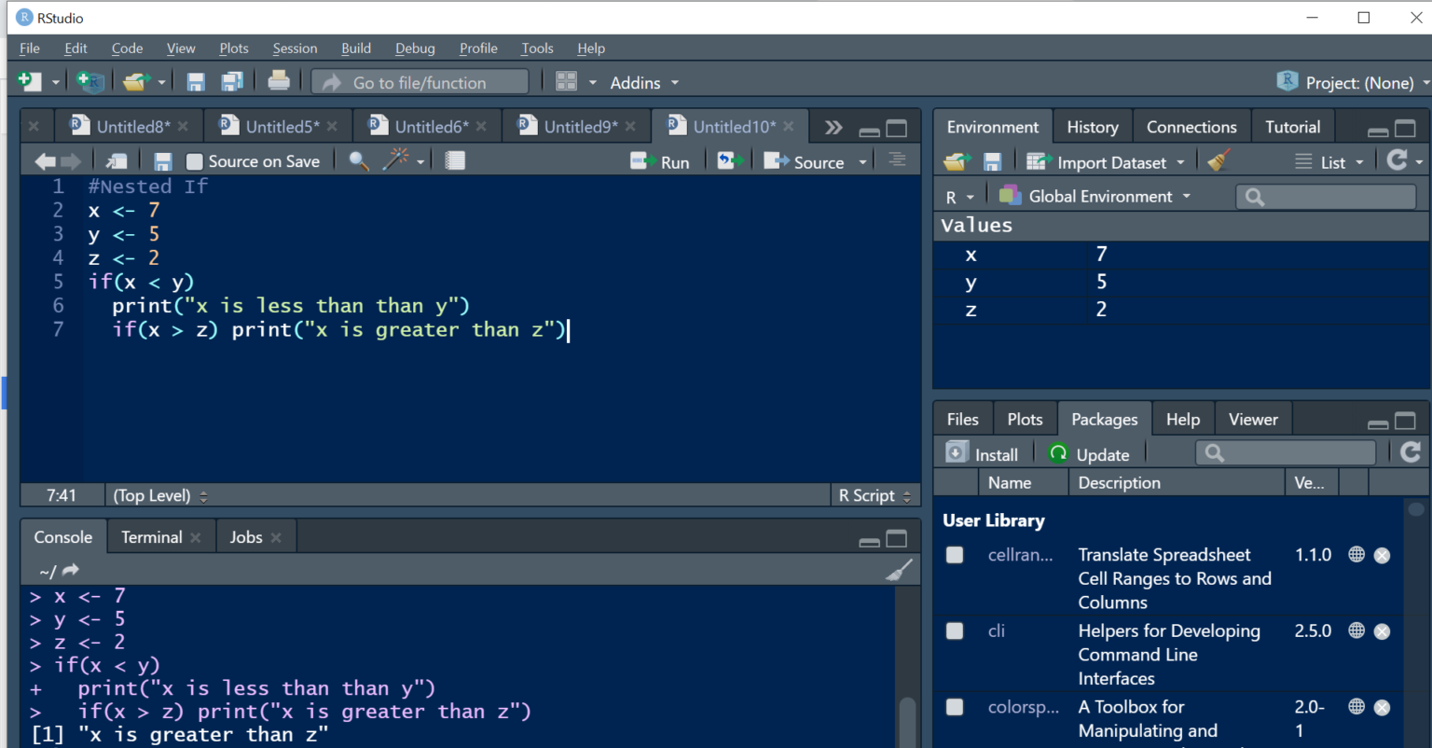This screenshot has width=1432, height=748.
Task: Browse cellranger package on web globe icon
Action: pyautogui.click(x=1356, y=554)
